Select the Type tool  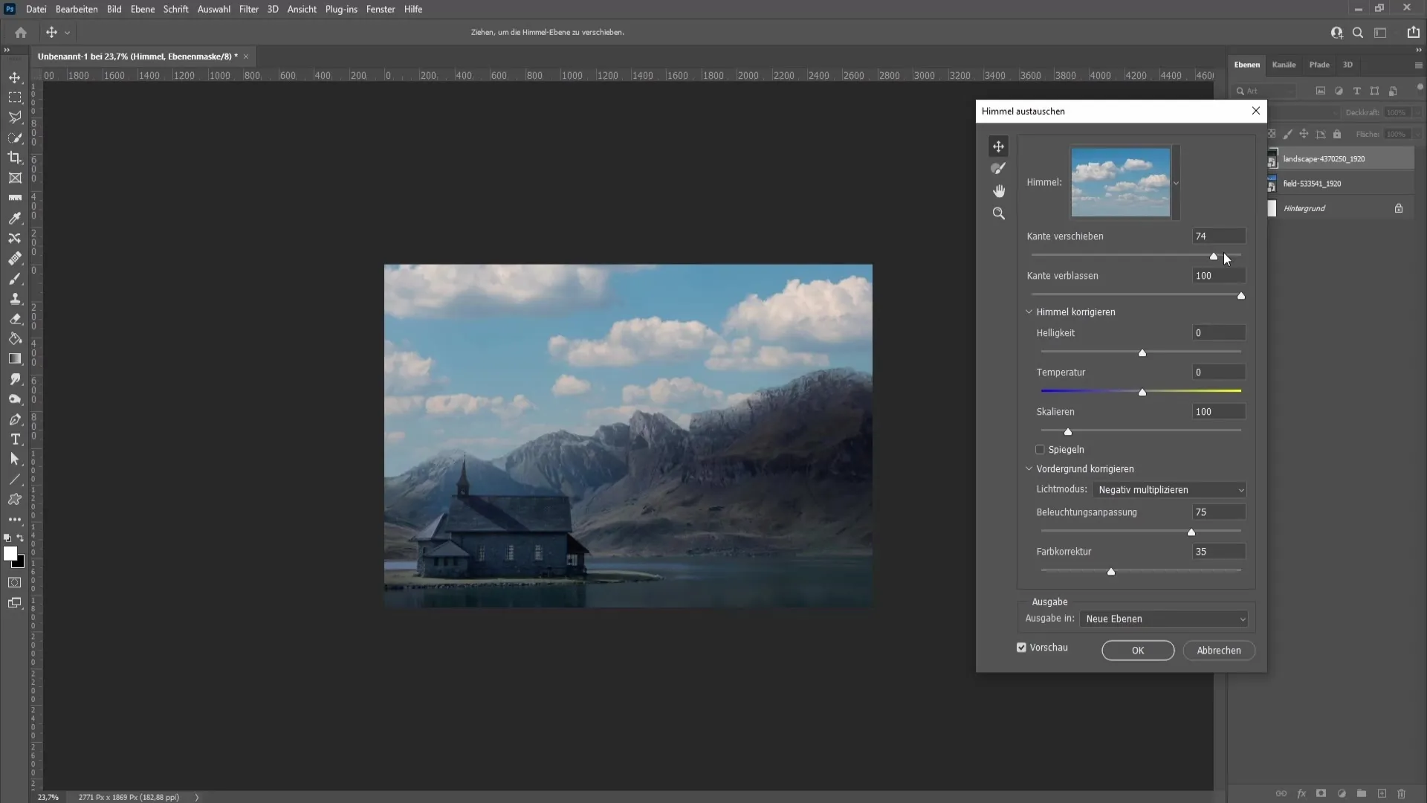point(15,439)
